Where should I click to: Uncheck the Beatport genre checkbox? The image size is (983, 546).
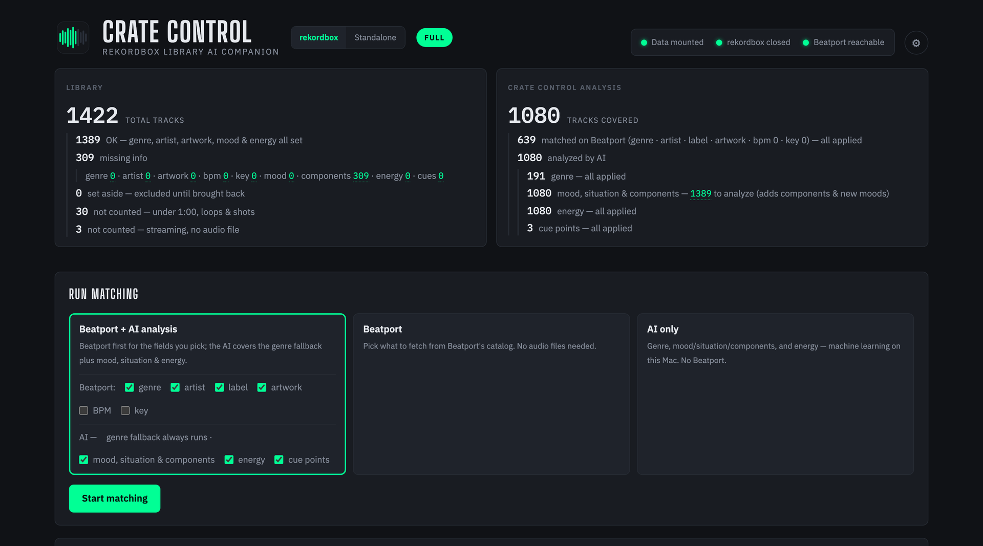[130, 387]
